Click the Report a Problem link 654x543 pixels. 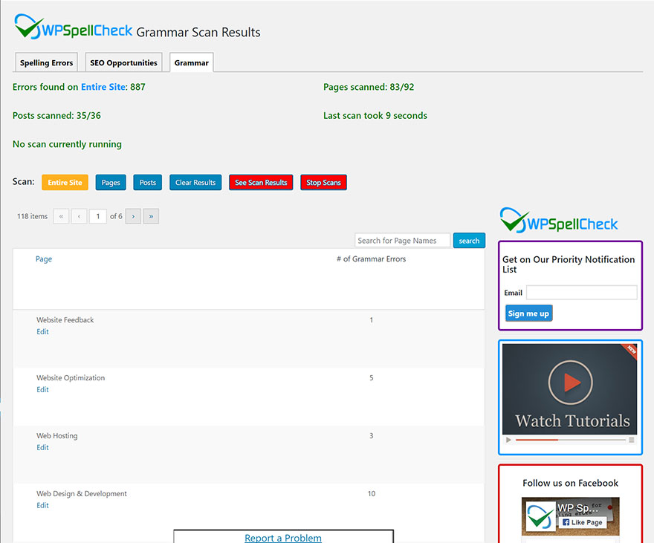[x=283, y=538]
